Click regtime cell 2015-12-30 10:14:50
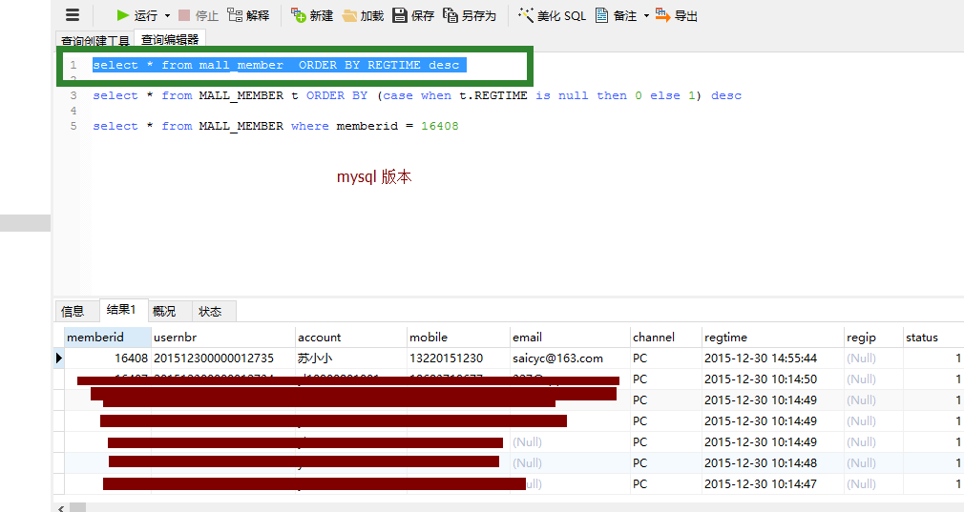Image resolution: width=964 pixels, height=512 pixels. (773, 379)
